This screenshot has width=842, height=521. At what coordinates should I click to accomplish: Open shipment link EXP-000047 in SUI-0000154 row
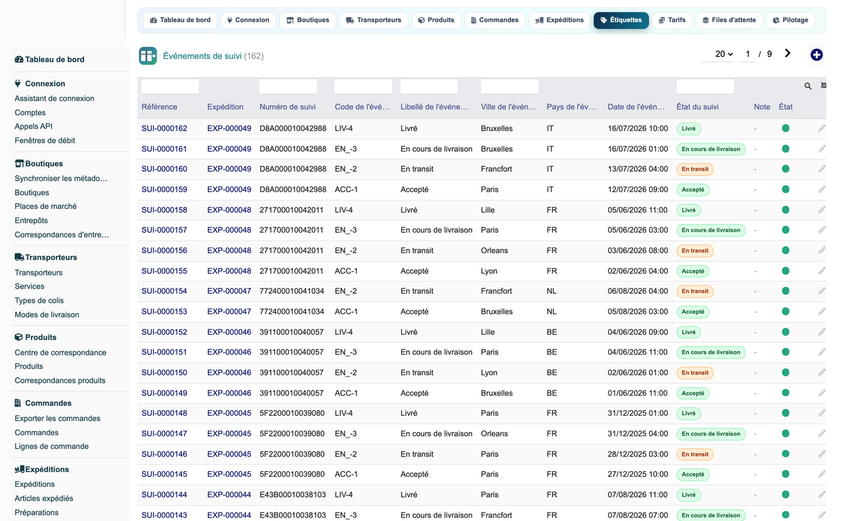[229, 291]
